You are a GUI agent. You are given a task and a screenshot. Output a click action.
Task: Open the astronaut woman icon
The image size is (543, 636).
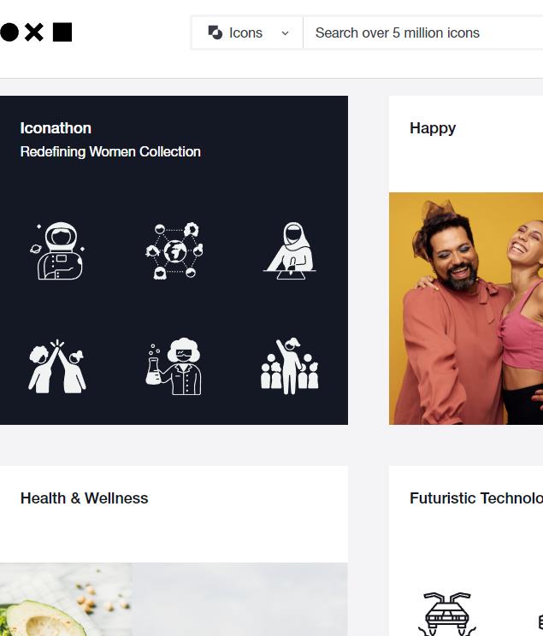coord(58,250)
